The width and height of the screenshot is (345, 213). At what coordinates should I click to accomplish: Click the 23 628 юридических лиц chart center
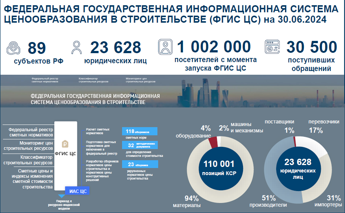coord(298,168)
